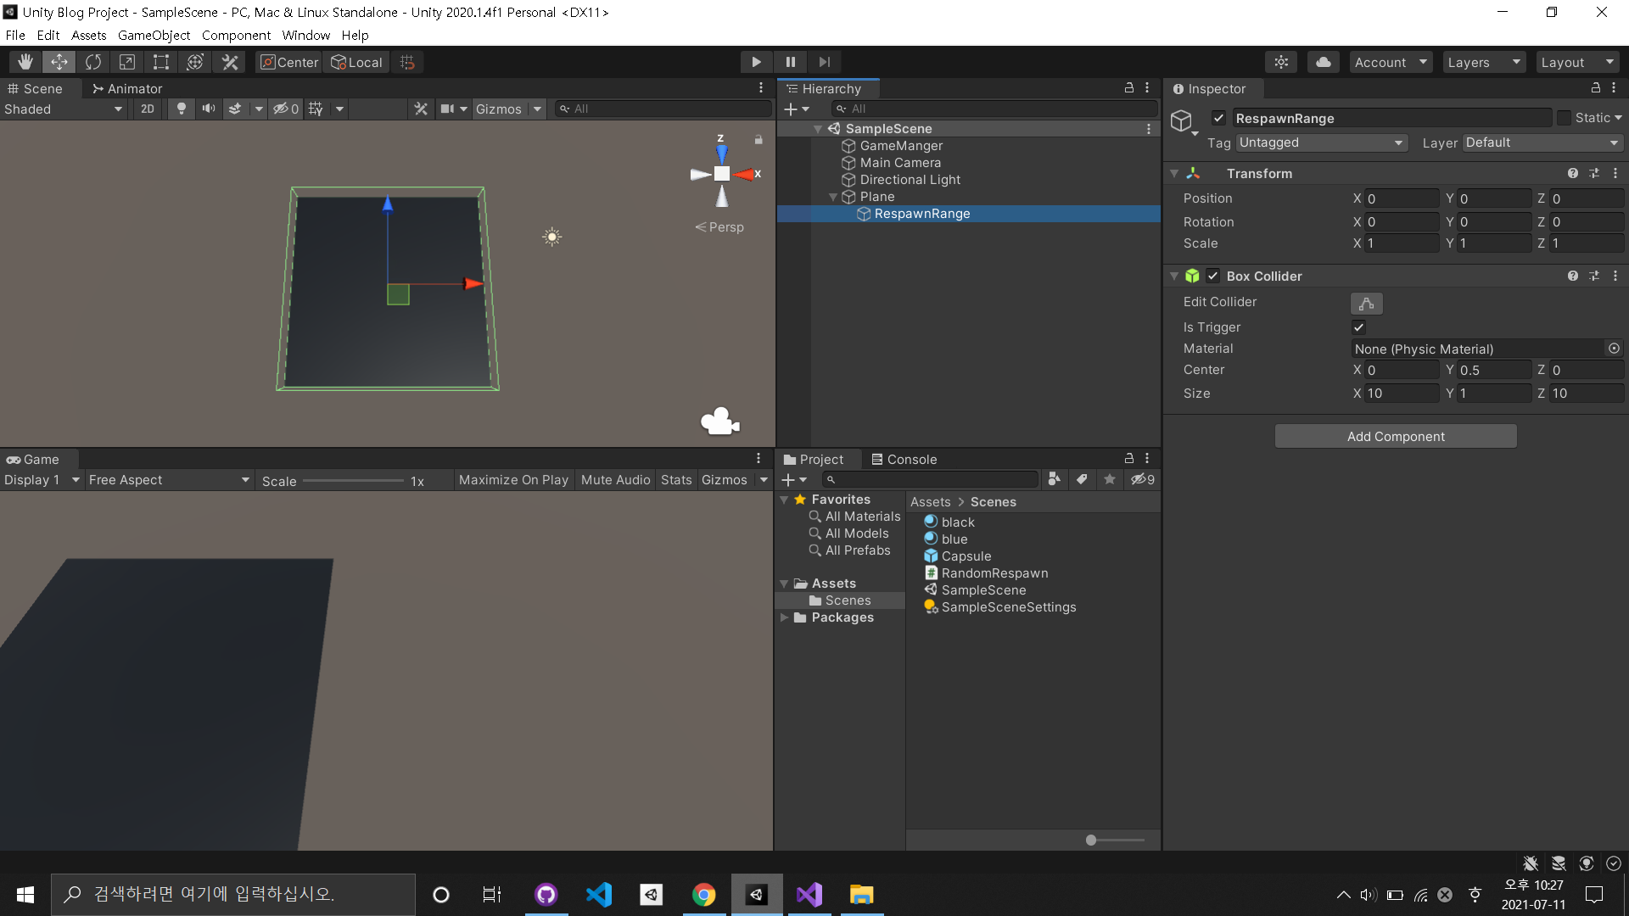
Task: Open Shaded draw mode dropdown
Action: tap(64, 109)
